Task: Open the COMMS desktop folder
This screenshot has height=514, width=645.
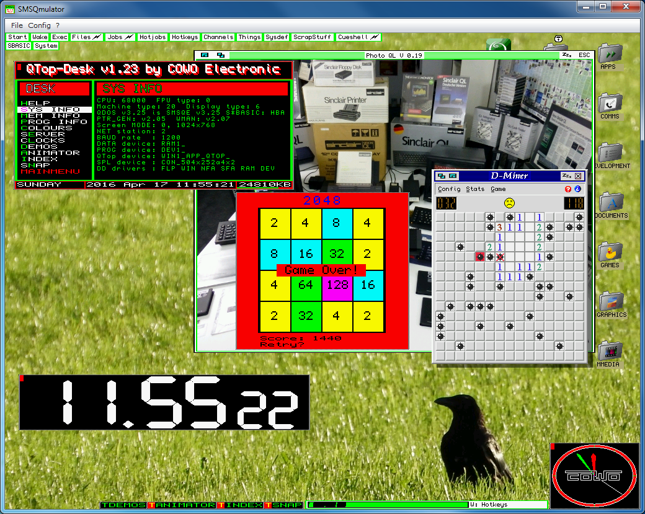Action: click(610, 106)
